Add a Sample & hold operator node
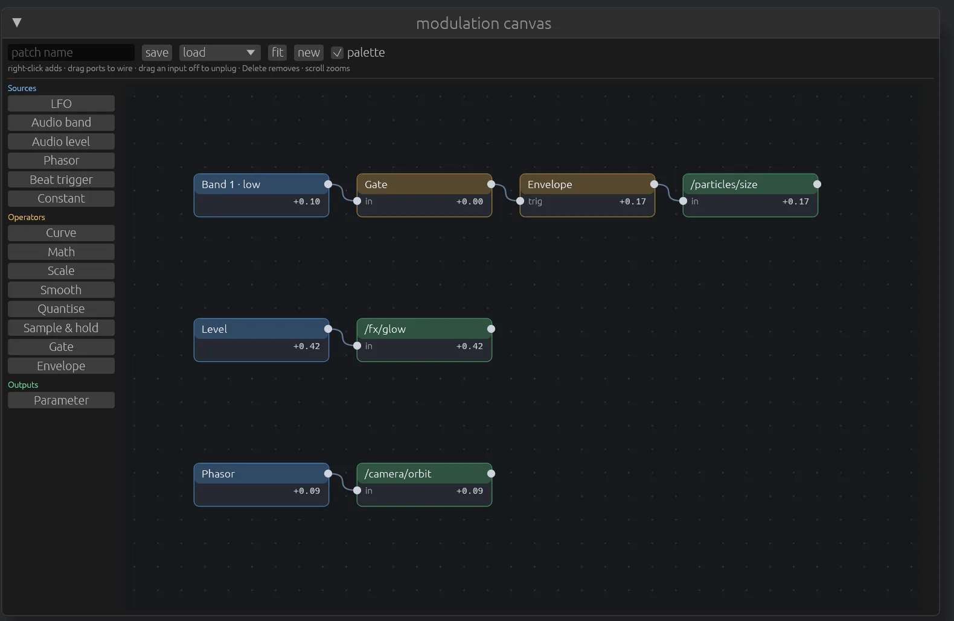 61,328
